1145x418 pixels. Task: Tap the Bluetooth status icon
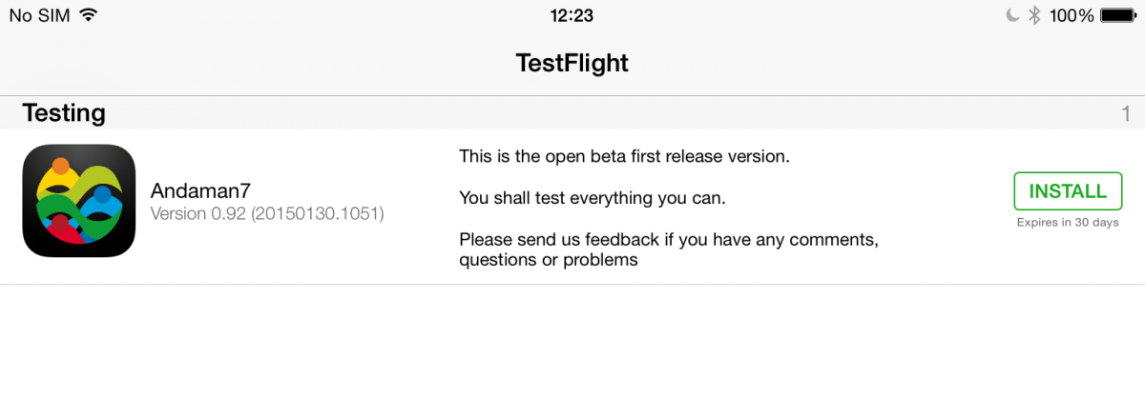point(1033,15)
